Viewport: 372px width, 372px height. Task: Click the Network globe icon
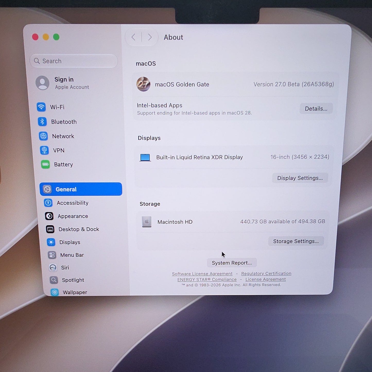(43, 136)
